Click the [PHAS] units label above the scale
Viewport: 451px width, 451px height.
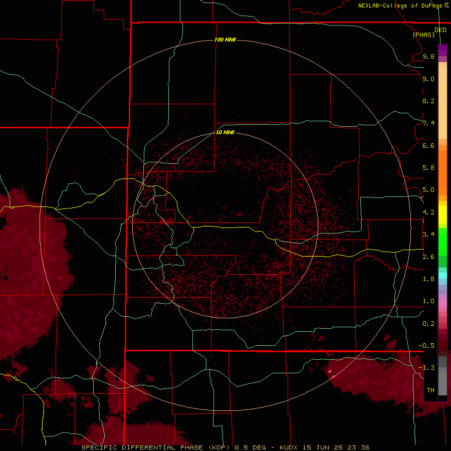[x=423, y=35]
